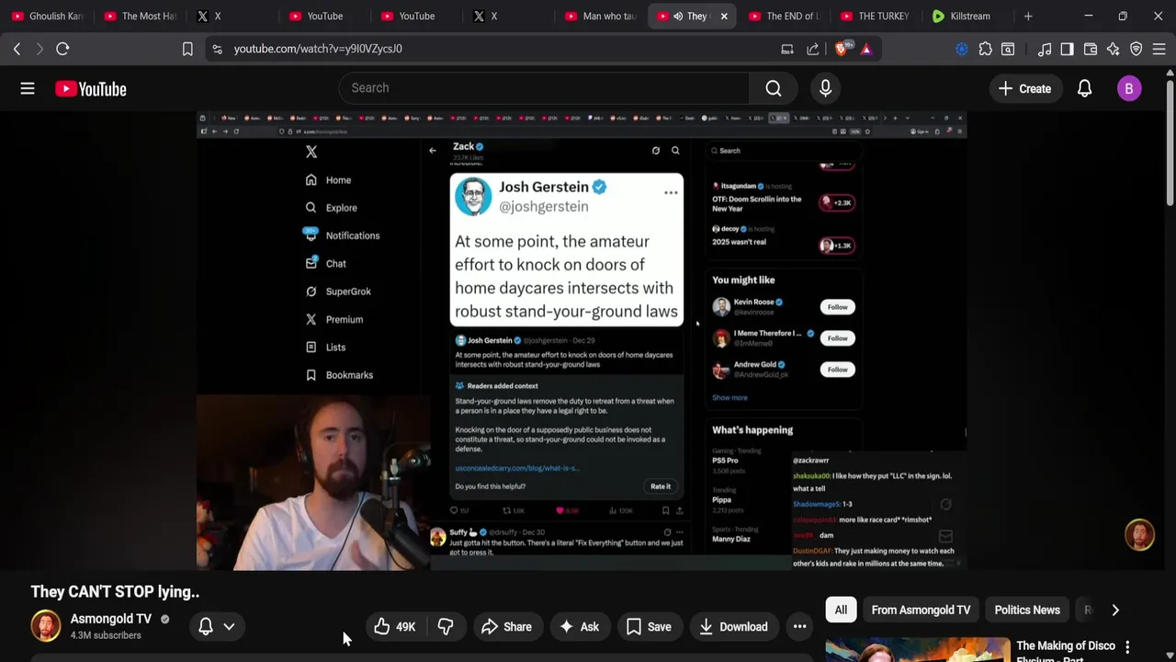Open account avatar menu labeled B

coord(1129,88)
